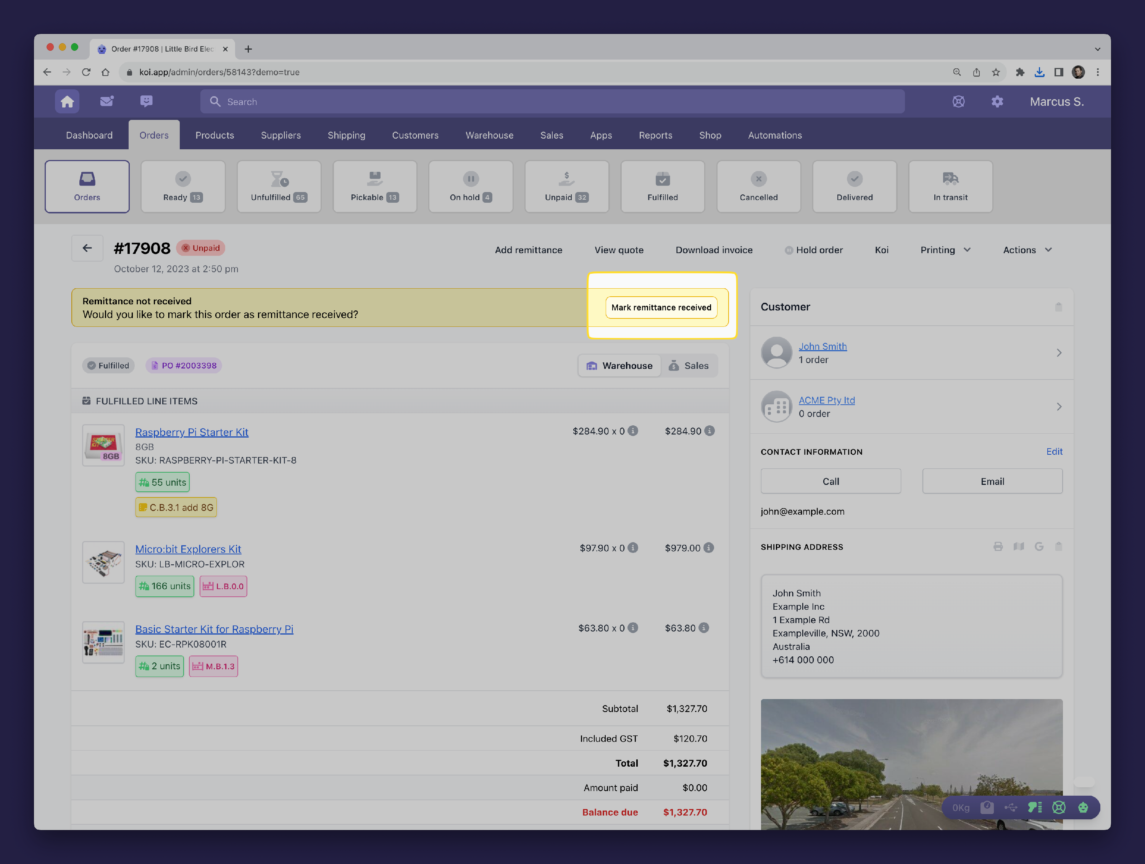Open the Actions dropdown menu

pos(1027,250)
